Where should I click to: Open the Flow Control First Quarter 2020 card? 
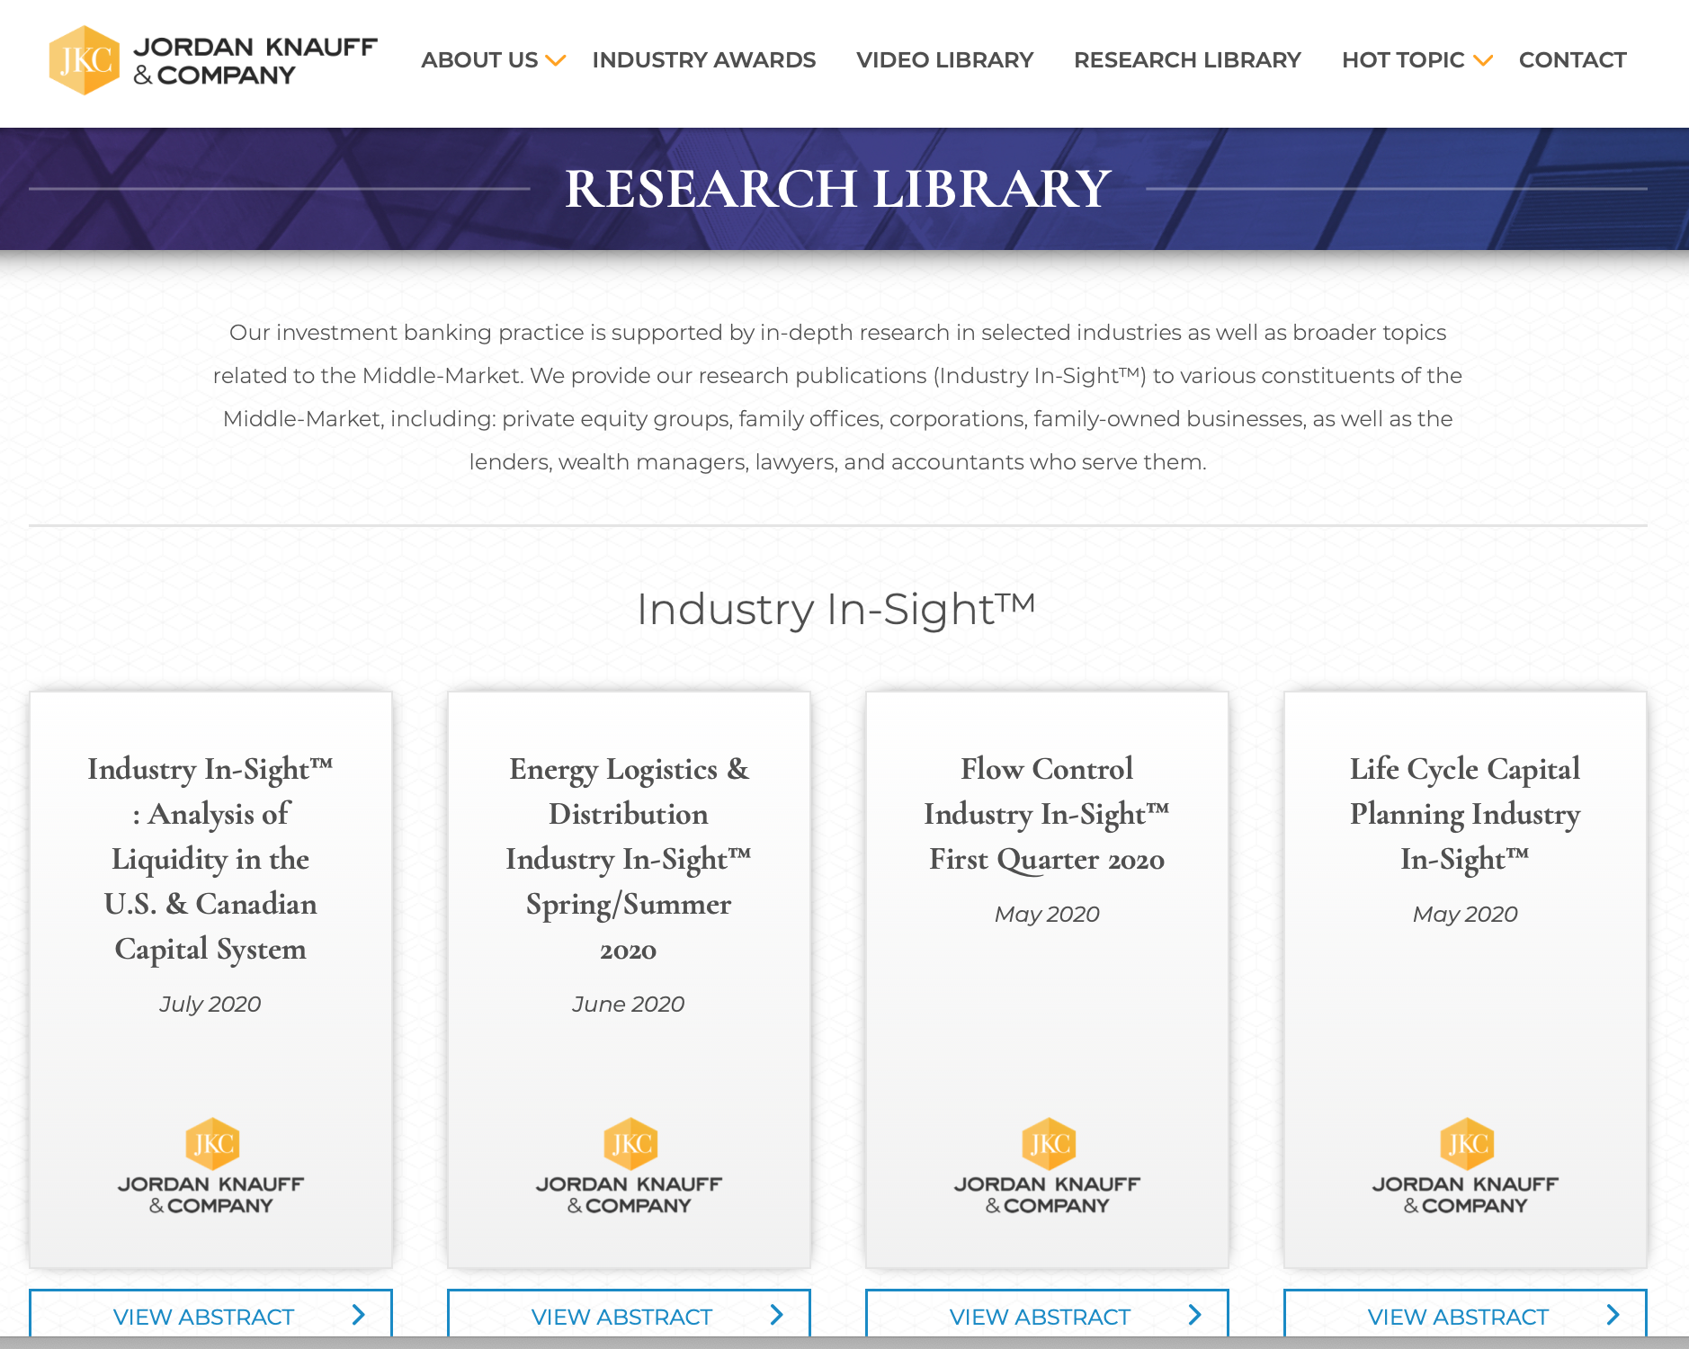1047,979
